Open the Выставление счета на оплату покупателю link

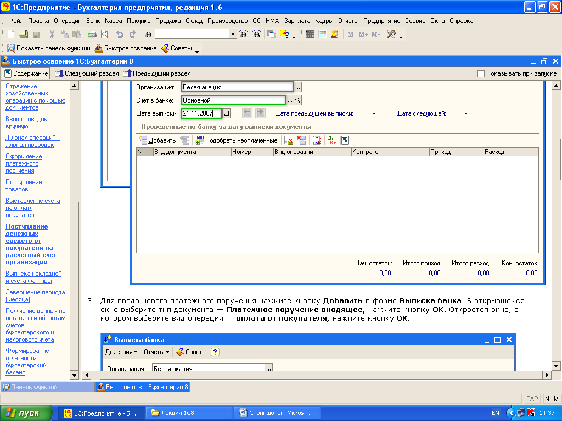click(x=32, y=208)
